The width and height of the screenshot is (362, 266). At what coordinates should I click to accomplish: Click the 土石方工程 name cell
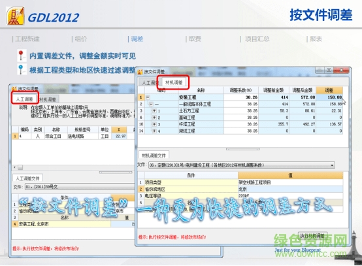[201, 111]
